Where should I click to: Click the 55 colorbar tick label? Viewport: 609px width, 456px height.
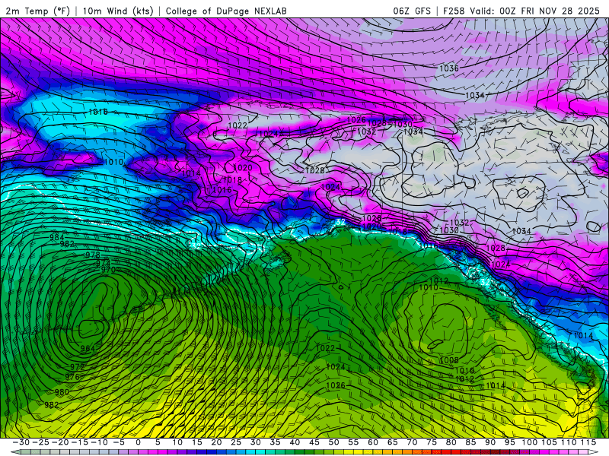point(353,442)
